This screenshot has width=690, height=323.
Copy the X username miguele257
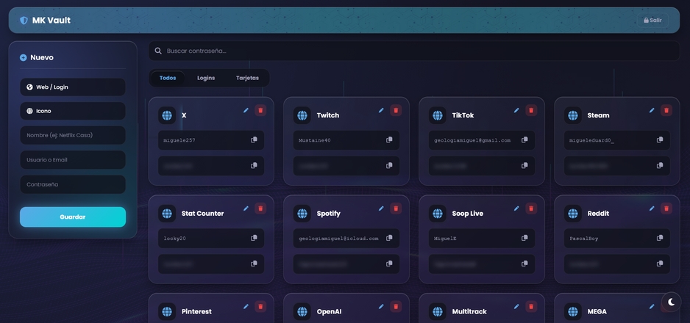[254, 140]
